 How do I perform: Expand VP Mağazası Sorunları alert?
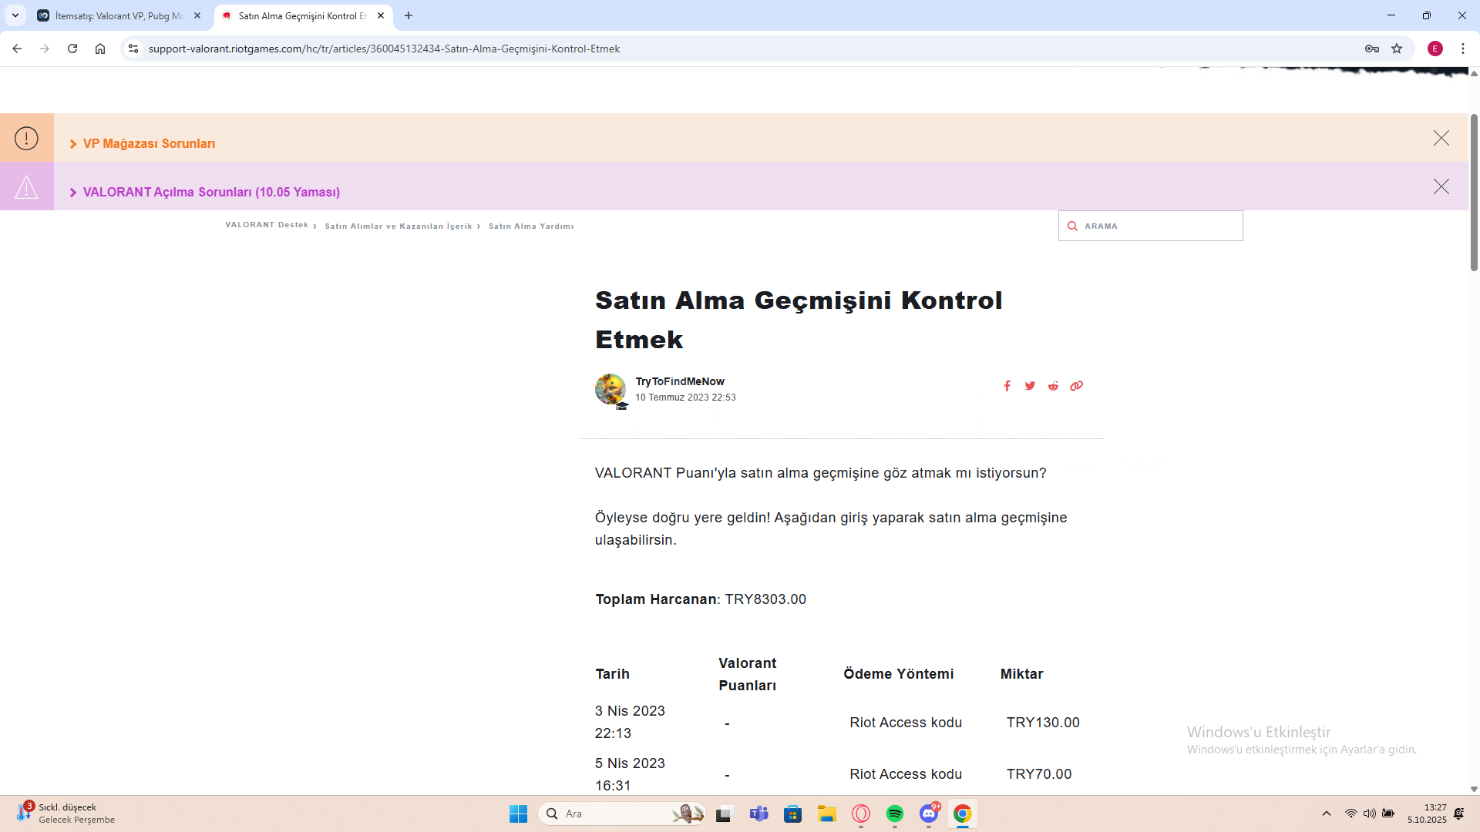[x=149, y=144]
